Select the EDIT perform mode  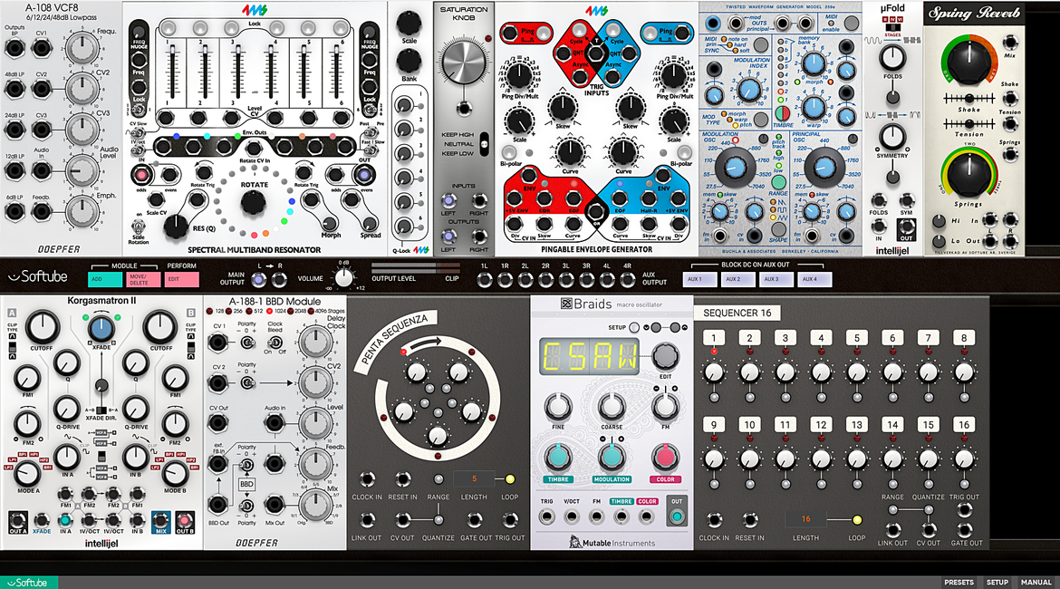(x=182, y=279)
